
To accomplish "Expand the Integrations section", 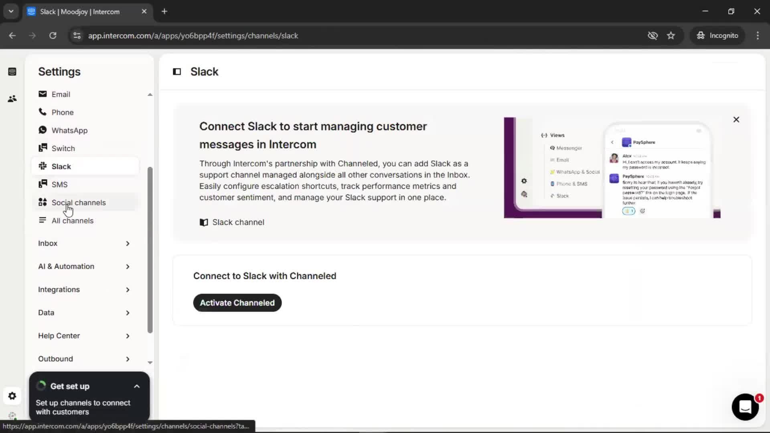I will coord(84,289).
